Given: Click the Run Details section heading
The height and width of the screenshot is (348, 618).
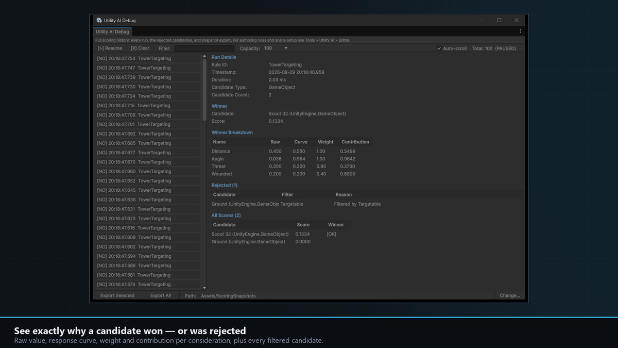Looking at the screenshot, I should click(224, 57).
